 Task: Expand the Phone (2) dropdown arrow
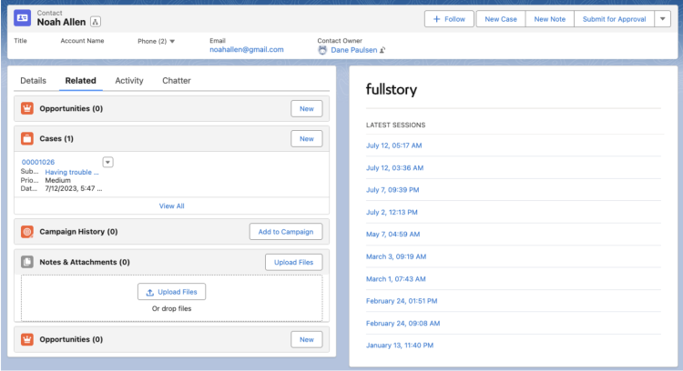click(x=172, y=41)
